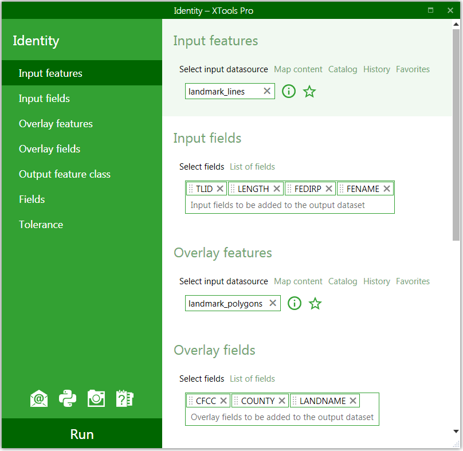Image resolution: width=463 pixels, height=451 pixels.
Task: Open List of fields for overlay fields
Action: pyautogui.click(x=252, y=379)
